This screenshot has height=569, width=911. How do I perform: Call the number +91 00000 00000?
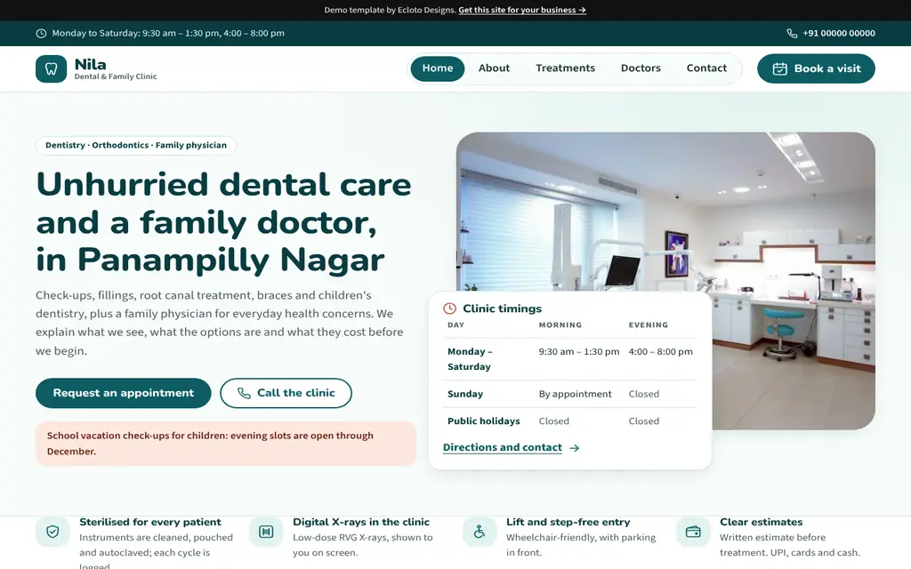click(838, 34)
